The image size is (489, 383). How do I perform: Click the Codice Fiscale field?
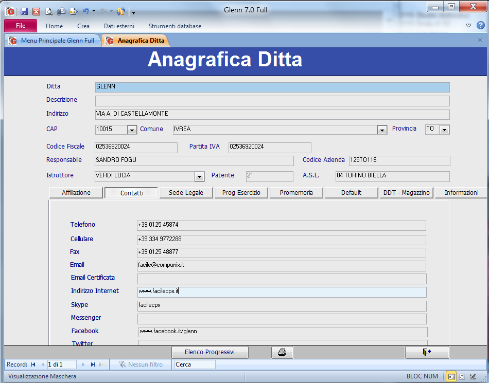136,148
